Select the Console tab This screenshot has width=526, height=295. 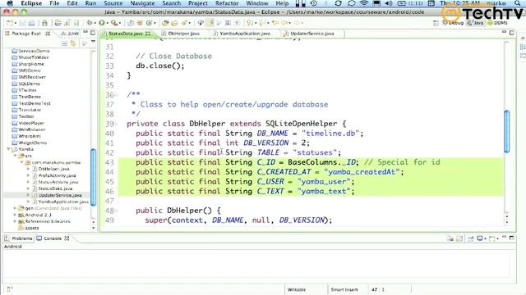tap(53, 238)
